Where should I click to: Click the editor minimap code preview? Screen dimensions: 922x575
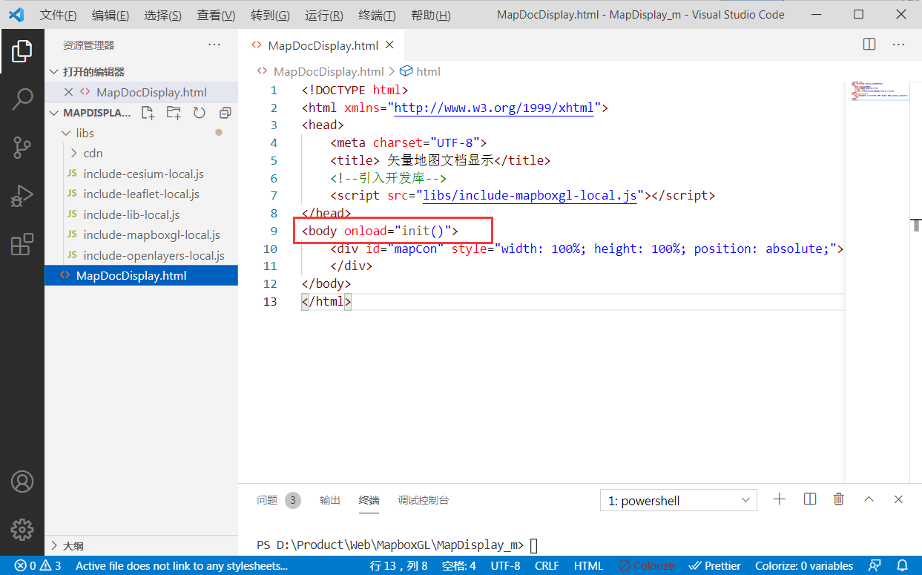point(880,91)
